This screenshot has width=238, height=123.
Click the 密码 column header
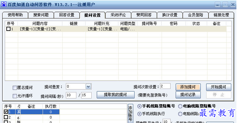point(173,24)
